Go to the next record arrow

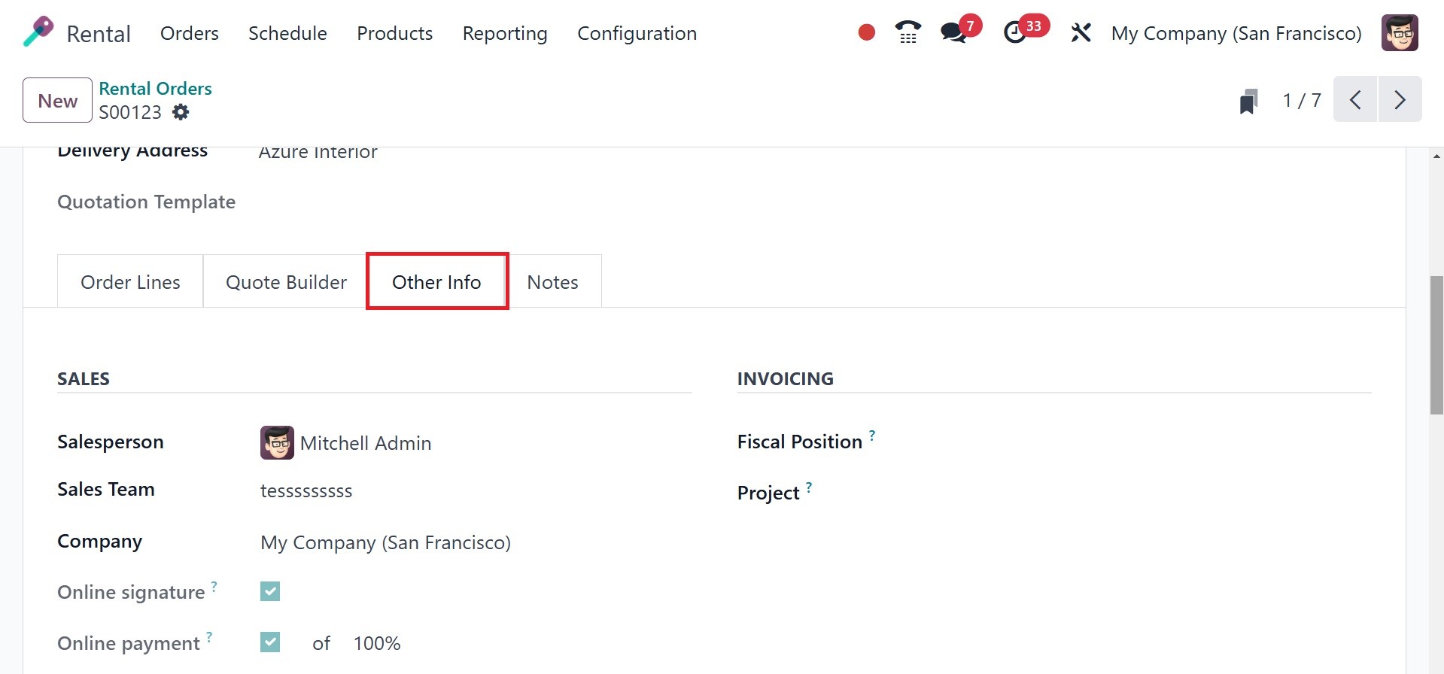1400,99
